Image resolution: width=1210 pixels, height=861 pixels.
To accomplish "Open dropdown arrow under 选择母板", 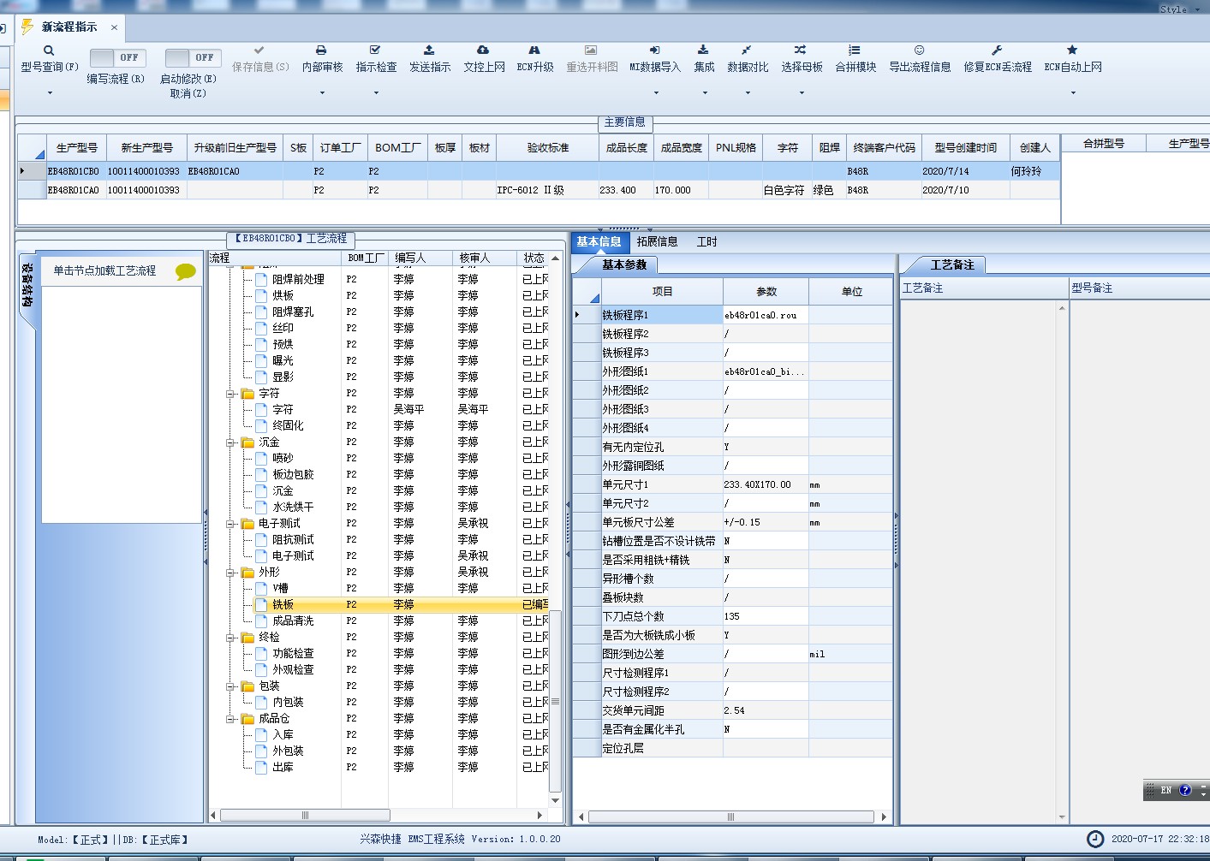I will pos(802,92).
